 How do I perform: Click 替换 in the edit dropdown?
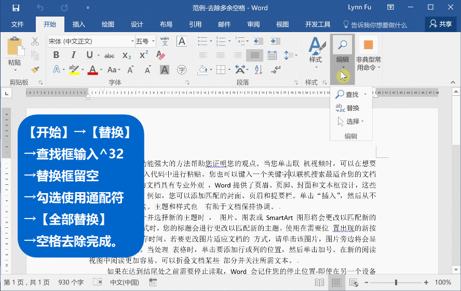[x=352, y=108]
